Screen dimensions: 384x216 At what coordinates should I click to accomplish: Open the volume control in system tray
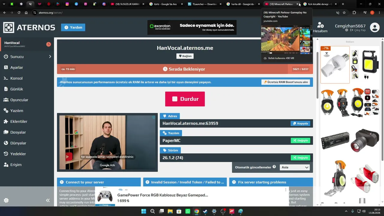click(x=364, y=211)
